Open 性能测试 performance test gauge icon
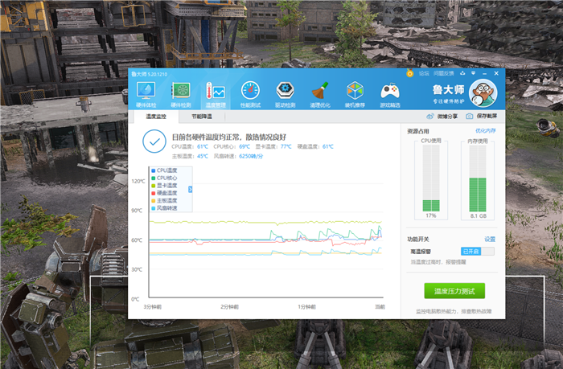This screenshot has width=563, height=369. [250, 94]
